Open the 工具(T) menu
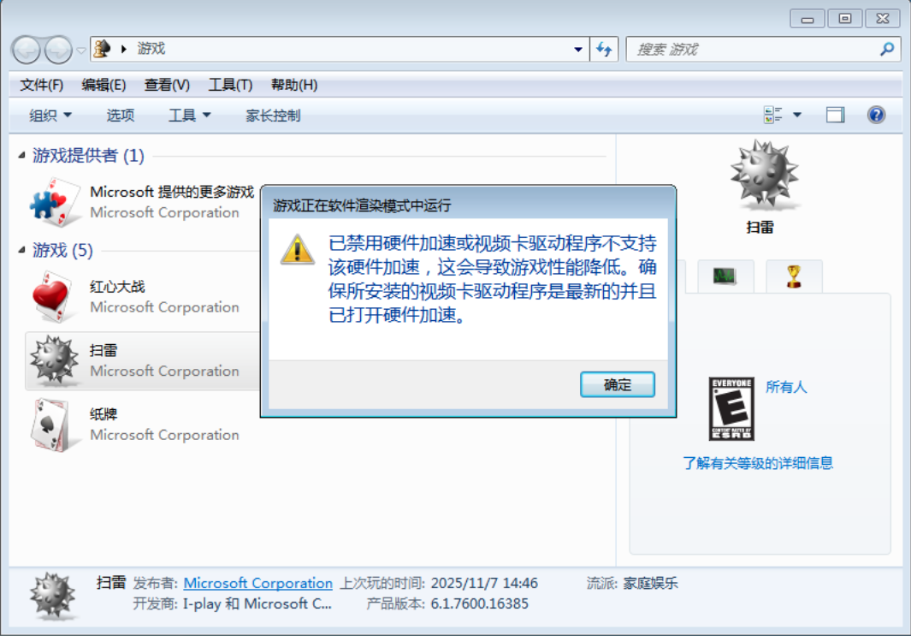This screenshot has width=911, height=636. point(230,85)
